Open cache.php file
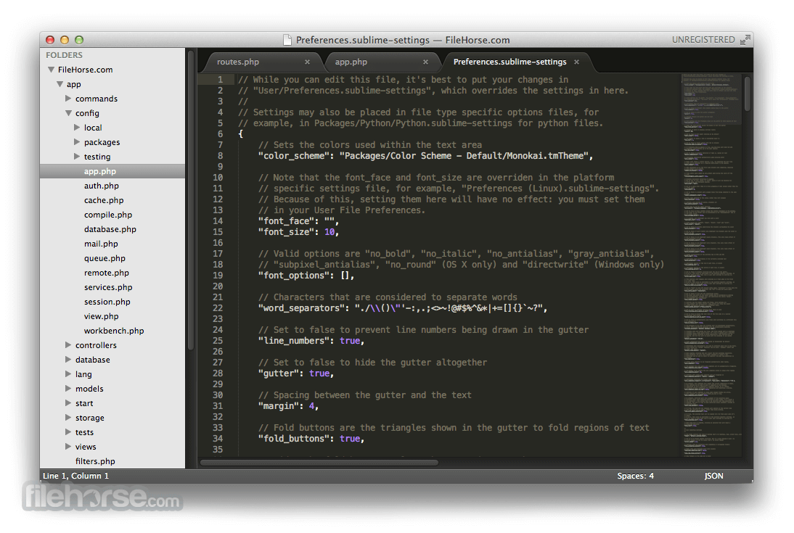Viewport: 794px width, 533px height. (x=104, y=200)
